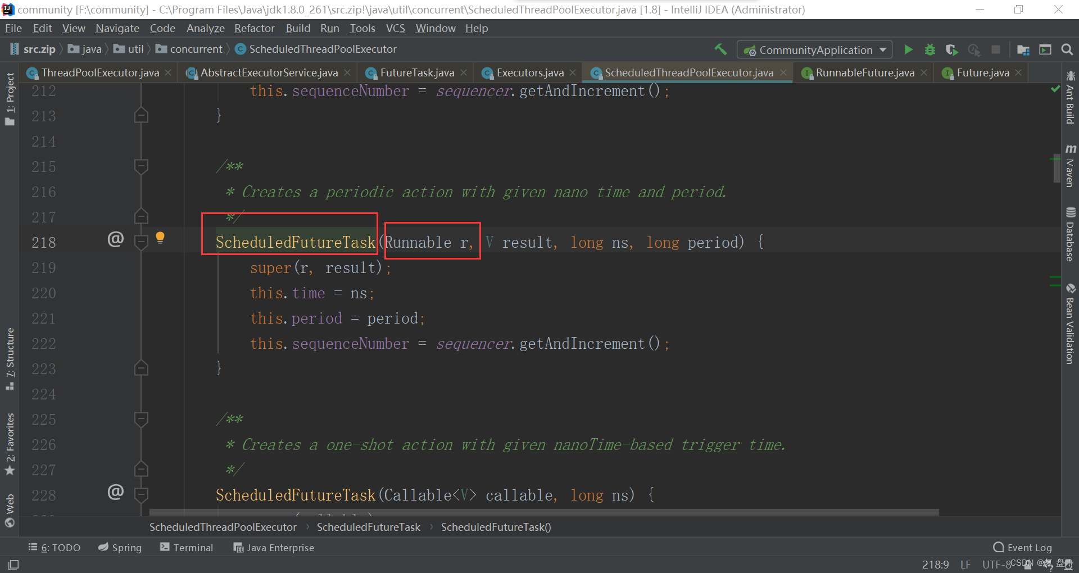Open the Ant Build tool window
The height and width of the screenshot is (573, 1079).
(1070, 98)
